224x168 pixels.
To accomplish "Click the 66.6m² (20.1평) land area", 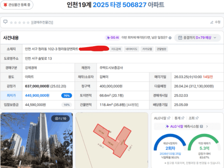I will 111,96.
